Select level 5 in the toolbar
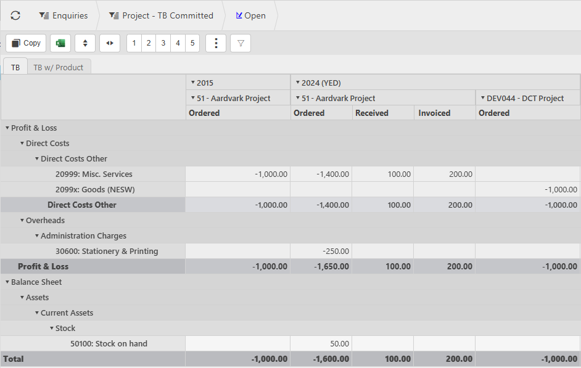This screenshot has width=581, height=368. coord(192,43)
